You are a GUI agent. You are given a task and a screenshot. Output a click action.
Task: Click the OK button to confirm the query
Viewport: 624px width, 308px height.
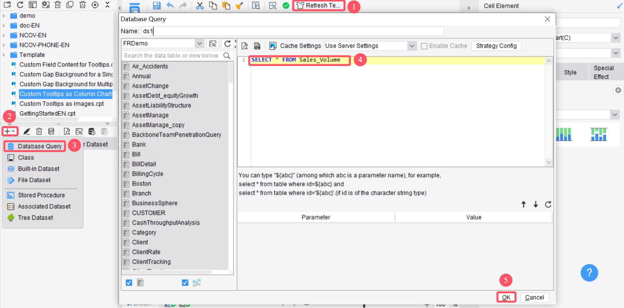tap(506, 297)
